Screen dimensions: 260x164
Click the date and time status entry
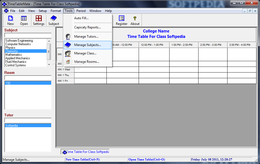pos(212,159)
